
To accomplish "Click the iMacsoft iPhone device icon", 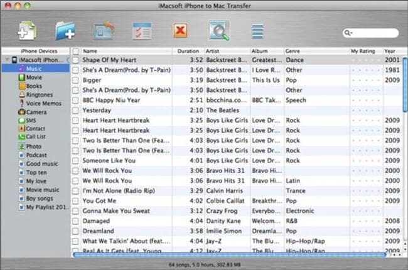I will [14, 60].
